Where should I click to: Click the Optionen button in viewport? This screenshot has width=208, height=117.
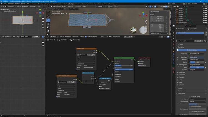tap(167, 9)
